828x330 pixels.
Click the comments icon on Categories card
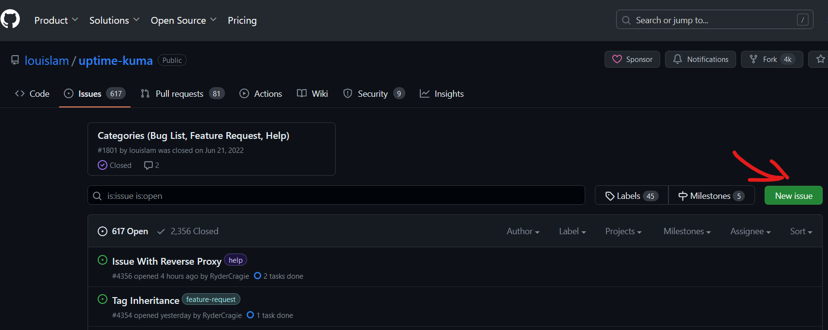[148, 165]
